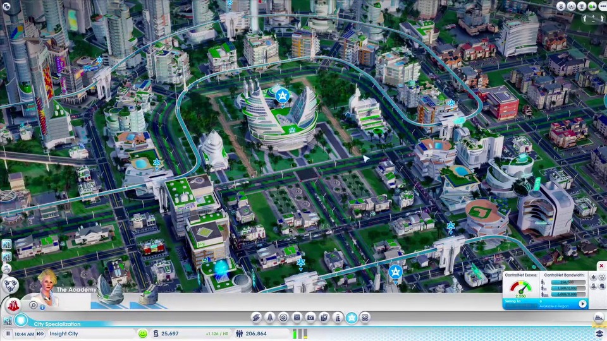Open the region friends cluster icon

click(10, 285)
